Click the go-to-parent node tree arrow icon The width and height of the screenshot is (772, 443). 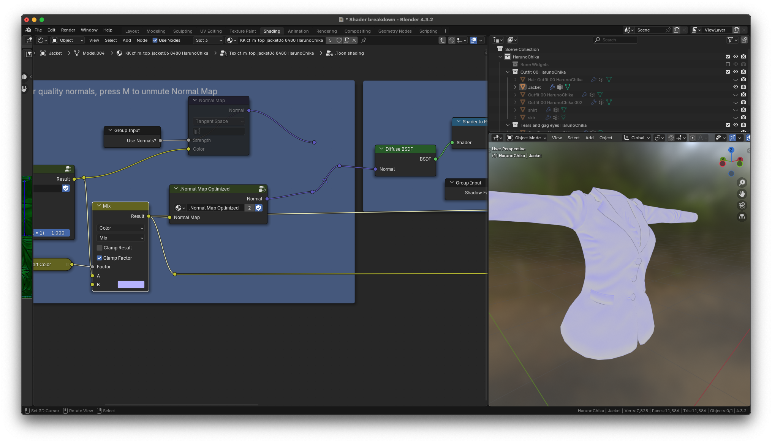tap(442, 40)
